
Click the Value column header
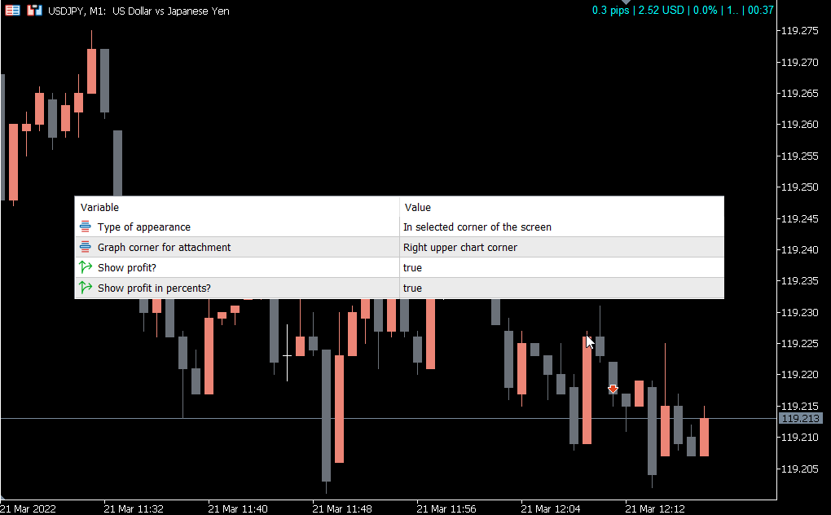pyautogui.click(x=418, y=207)
